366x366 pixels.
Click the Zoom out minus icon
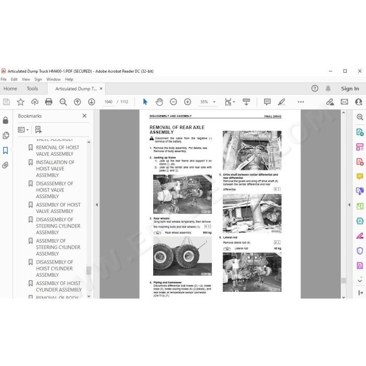point(173,102)
